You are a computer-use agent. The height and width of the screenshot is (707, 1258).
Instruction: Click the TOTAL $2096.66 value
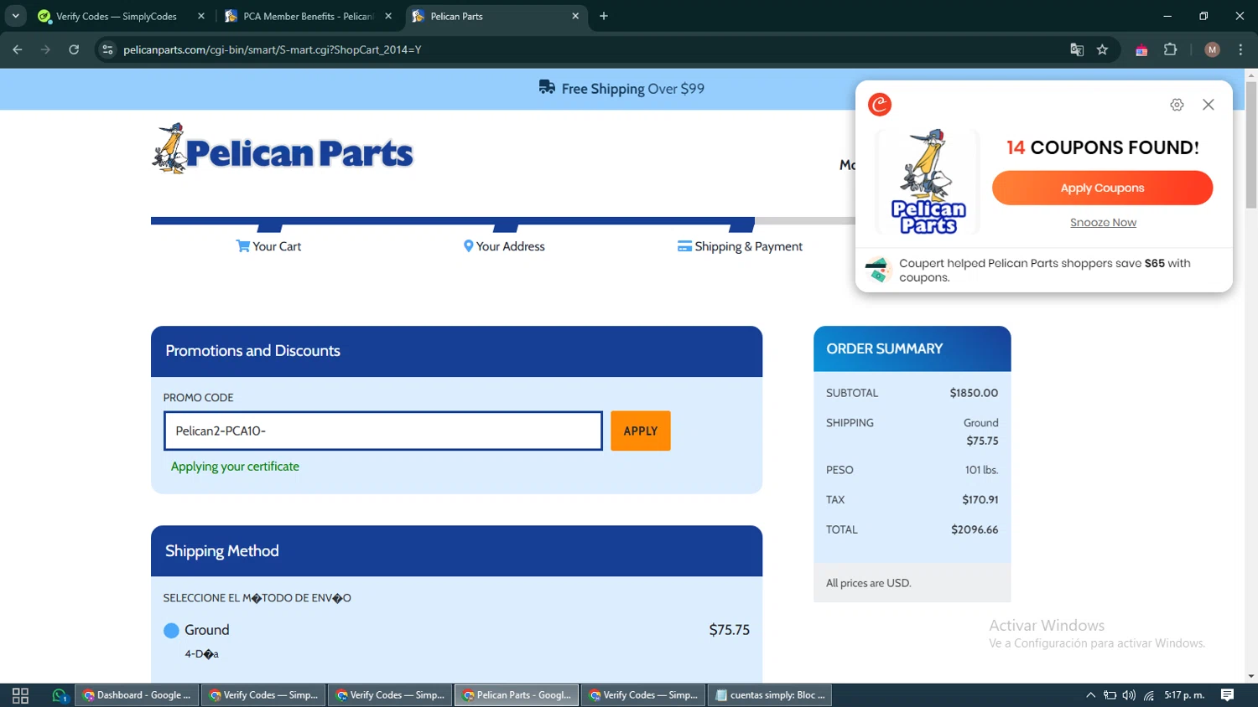[x=975, y=529]
